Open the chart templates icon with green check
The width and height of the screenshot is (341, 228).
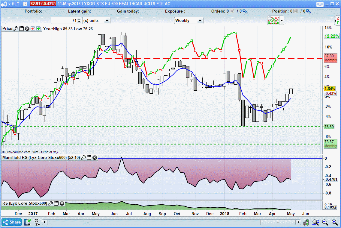27,222
